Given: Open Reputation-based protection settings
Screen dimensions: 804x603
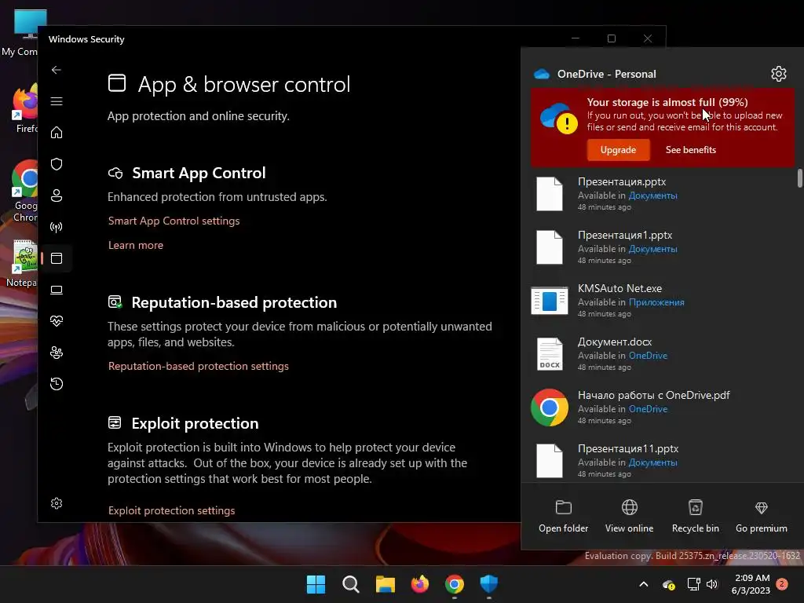Looking at the screenshot, I should [199, 366].
